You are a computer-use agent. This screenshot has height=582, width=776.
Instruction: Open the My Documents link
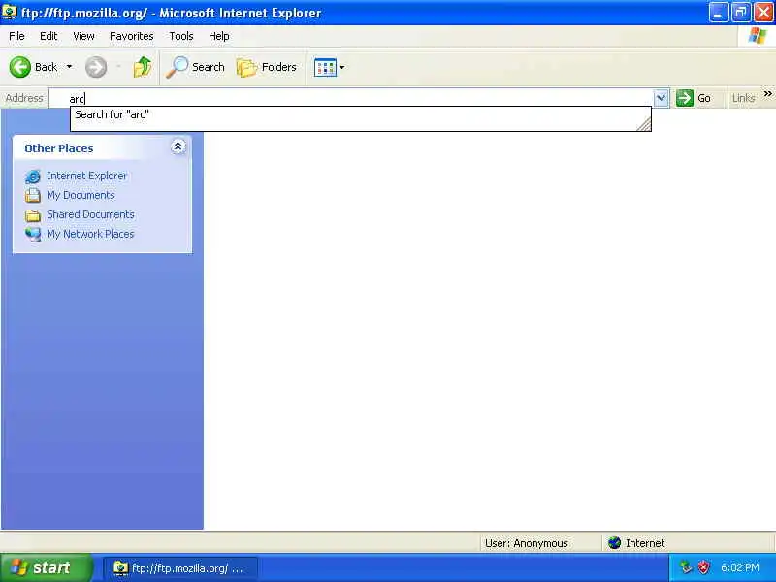[x=81, y=195]
